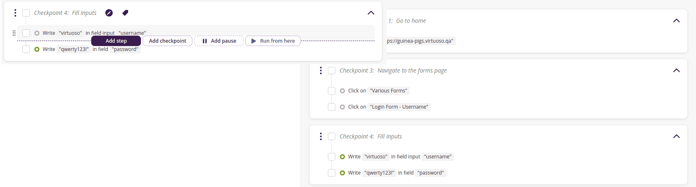Click the drag handle beside the highlighted username step

click(14, 33)
